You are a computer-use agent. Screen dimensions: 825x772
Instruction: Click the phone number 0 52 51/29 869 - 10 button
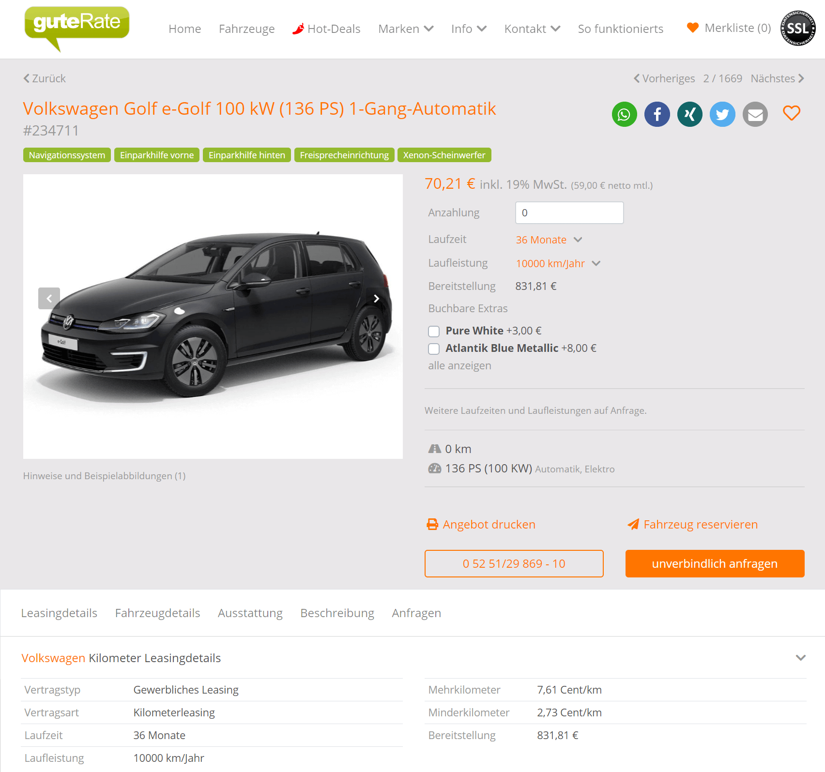coord(514,563)
